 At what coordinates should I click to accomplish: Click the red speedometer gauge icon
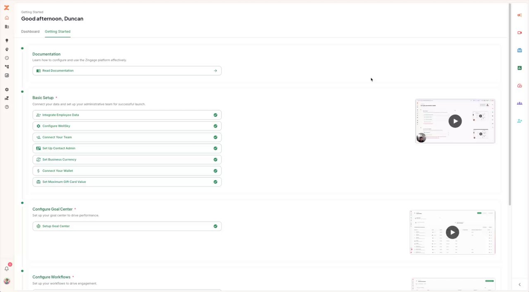point(519,85)
